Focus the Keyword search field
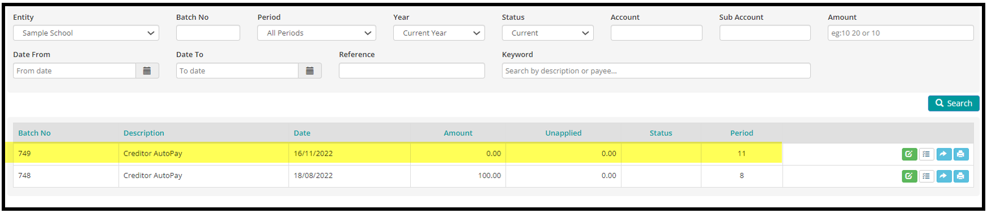Viewport: 987px width, 213px height. (x=656, y=71)
